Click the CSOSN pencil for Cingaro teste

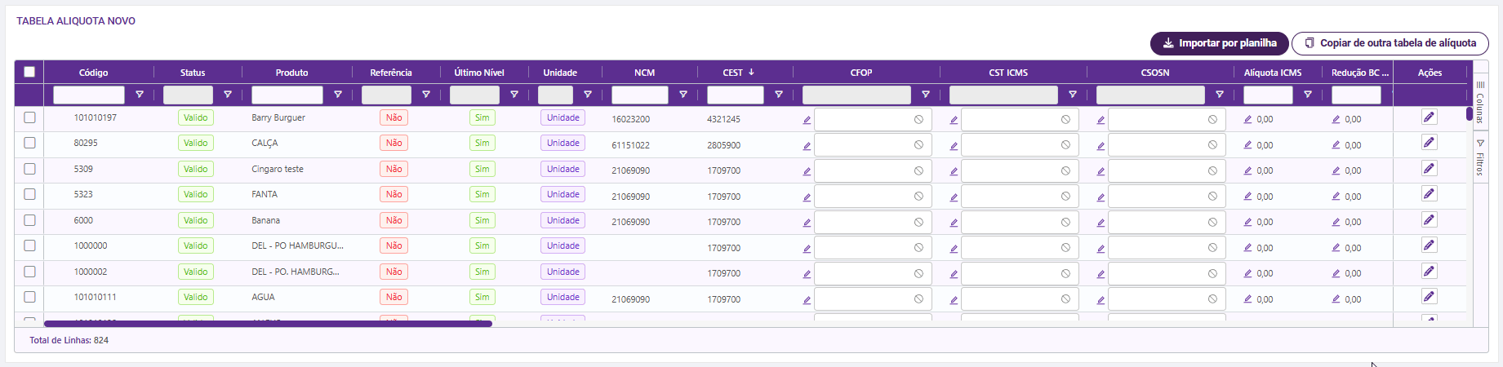tap(1101, 171)
